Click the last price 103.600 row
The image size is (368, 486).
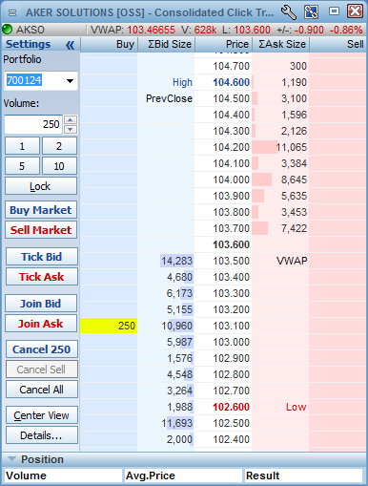223,244
